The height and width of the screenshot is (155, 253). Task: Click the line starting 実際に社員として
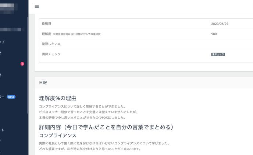104,143
